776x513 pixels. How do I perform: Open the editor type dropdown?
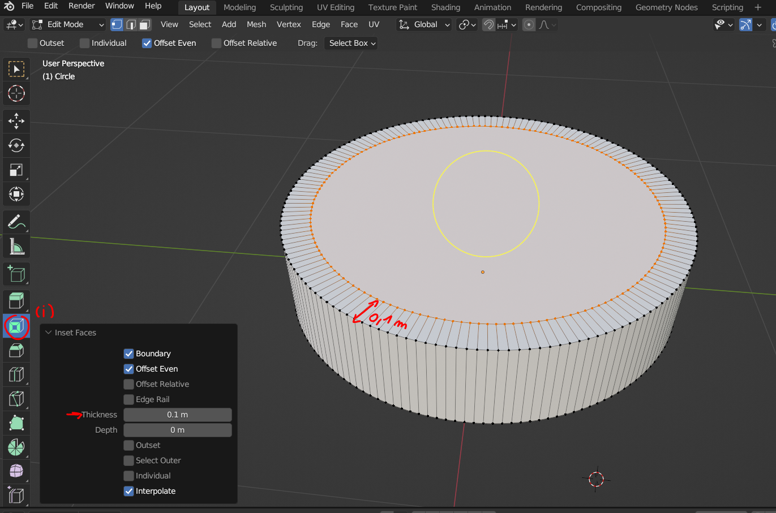tap(14, 24)
